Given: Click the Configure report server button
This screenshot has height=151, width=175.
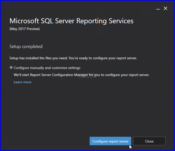Looking at the screenshot, I should pos(110,141).
